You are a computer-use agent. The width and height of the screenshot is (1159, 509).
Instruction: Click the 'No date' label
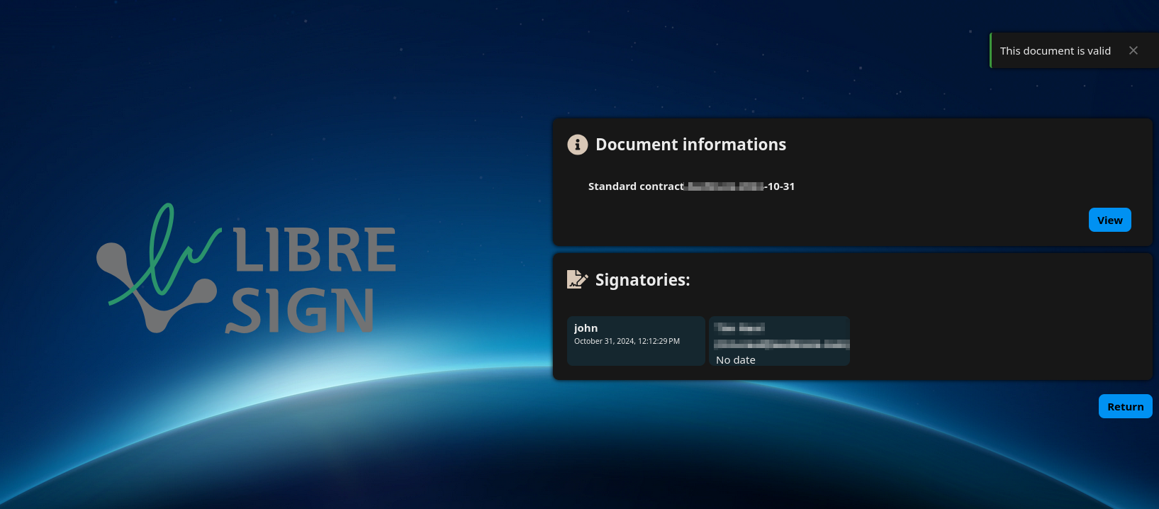click(x=736, y=360)
